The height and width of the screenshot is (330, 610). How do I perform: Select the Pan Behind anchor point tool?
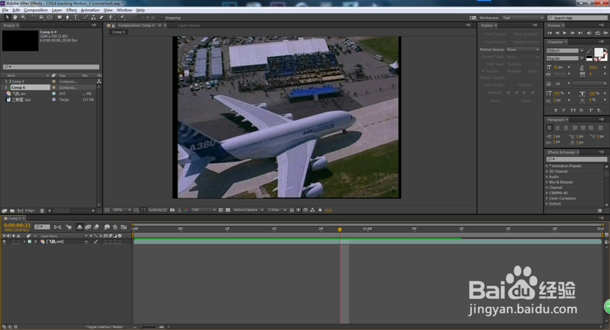click(50, 18)
